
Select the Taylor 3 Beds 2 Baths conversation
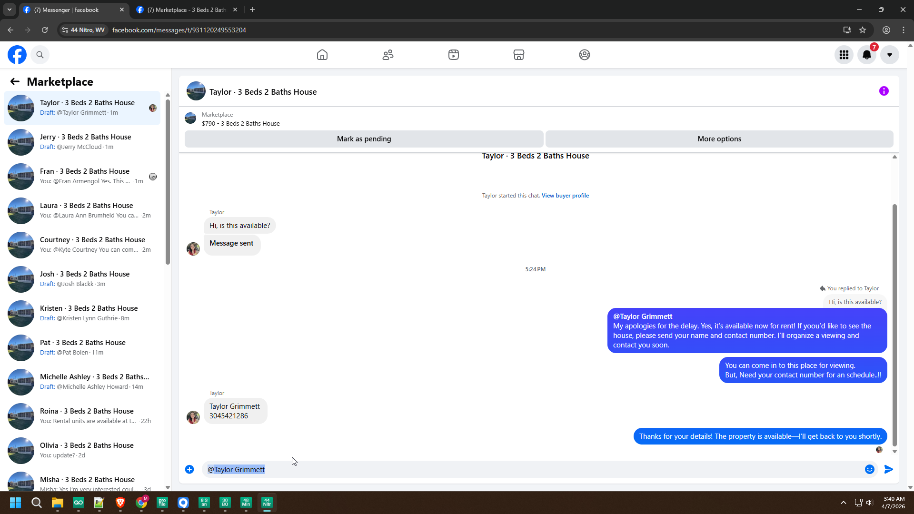(82, 108)
